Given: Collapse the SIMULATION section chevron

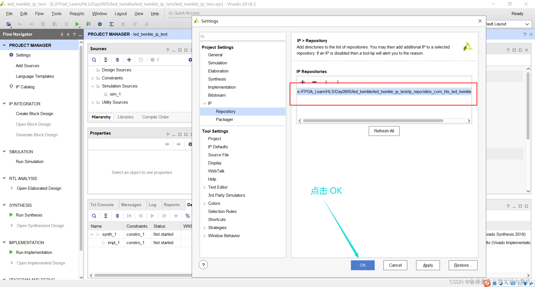Looking at the screenshot, I should tap(4, 151).
